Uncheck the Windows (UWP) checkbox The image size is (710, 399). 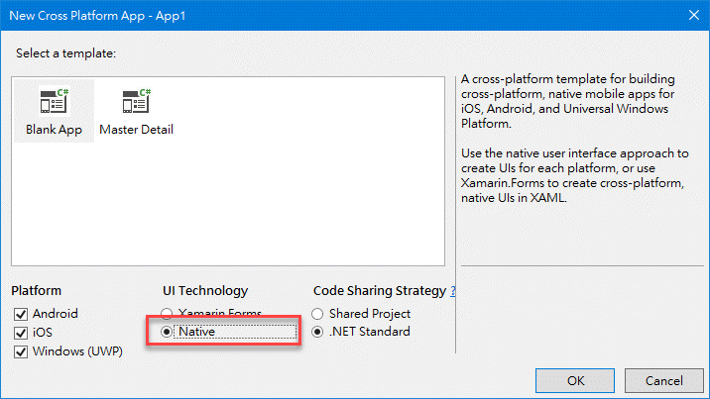coord(21,351)
